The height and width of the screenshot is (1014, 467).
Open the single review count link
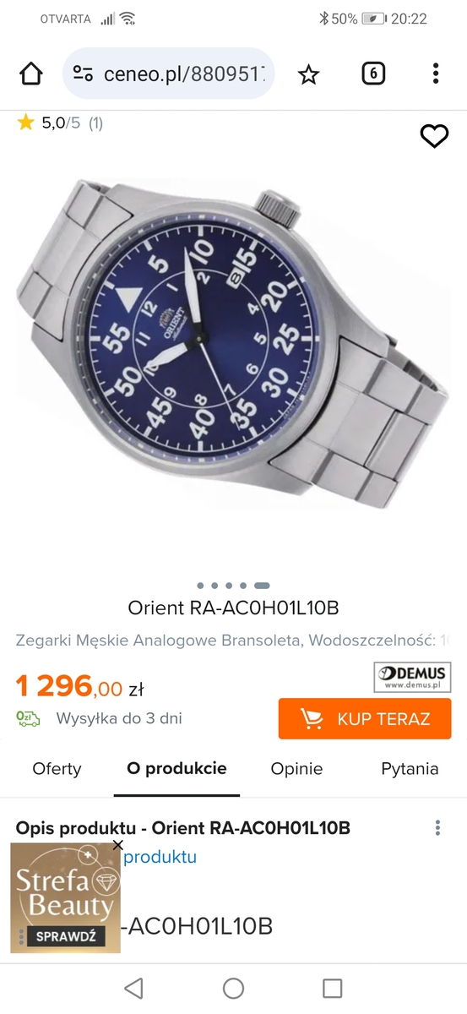(x=95, y=123)
